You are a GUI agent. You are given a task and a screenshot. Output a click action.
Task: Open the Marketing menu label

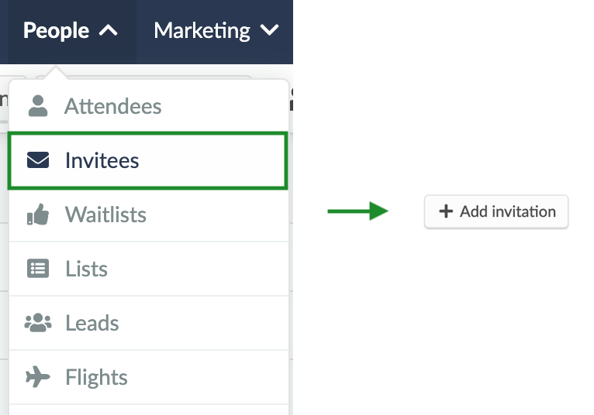(202, 31)
